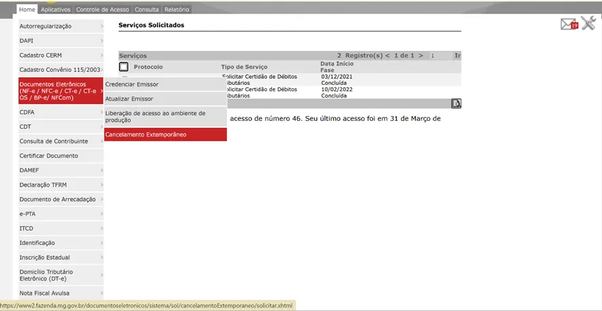Open the Consulta tab
This screenshot has height=311, width=602.
[147, 10]
